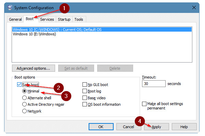This screenshot has width=205, height=136.
Task: Enable No GUI boot
Action: click(85, 85)
